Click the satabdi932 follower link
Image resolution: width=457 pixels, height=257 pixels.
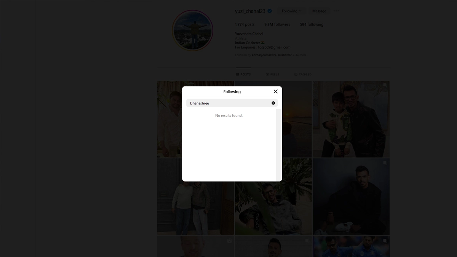[x=284, y=55]
